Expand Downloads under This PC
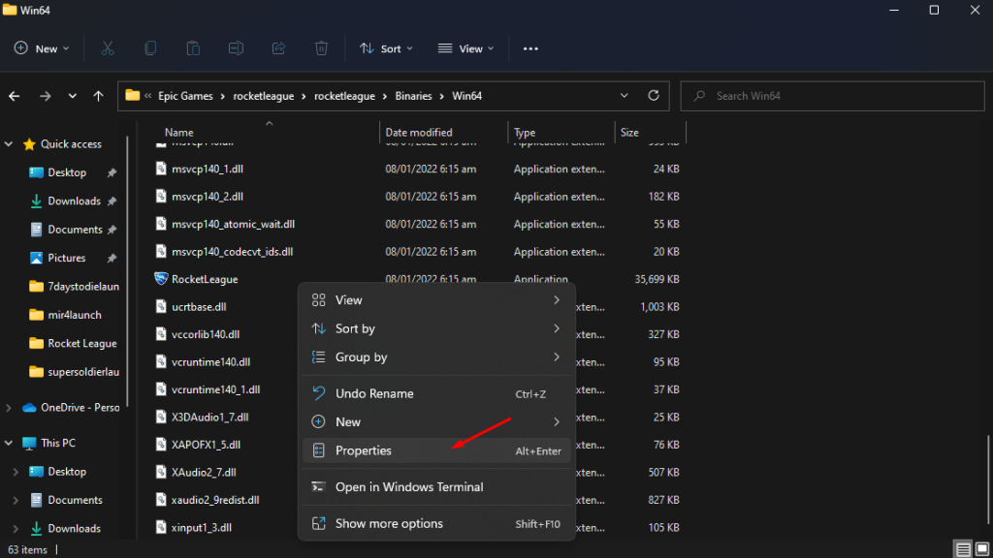993x558 pixels. (x=16, y=528)
